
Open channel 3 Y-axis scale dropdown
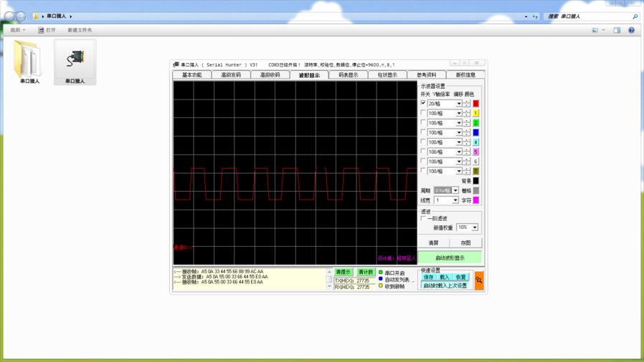pos(459,132)
